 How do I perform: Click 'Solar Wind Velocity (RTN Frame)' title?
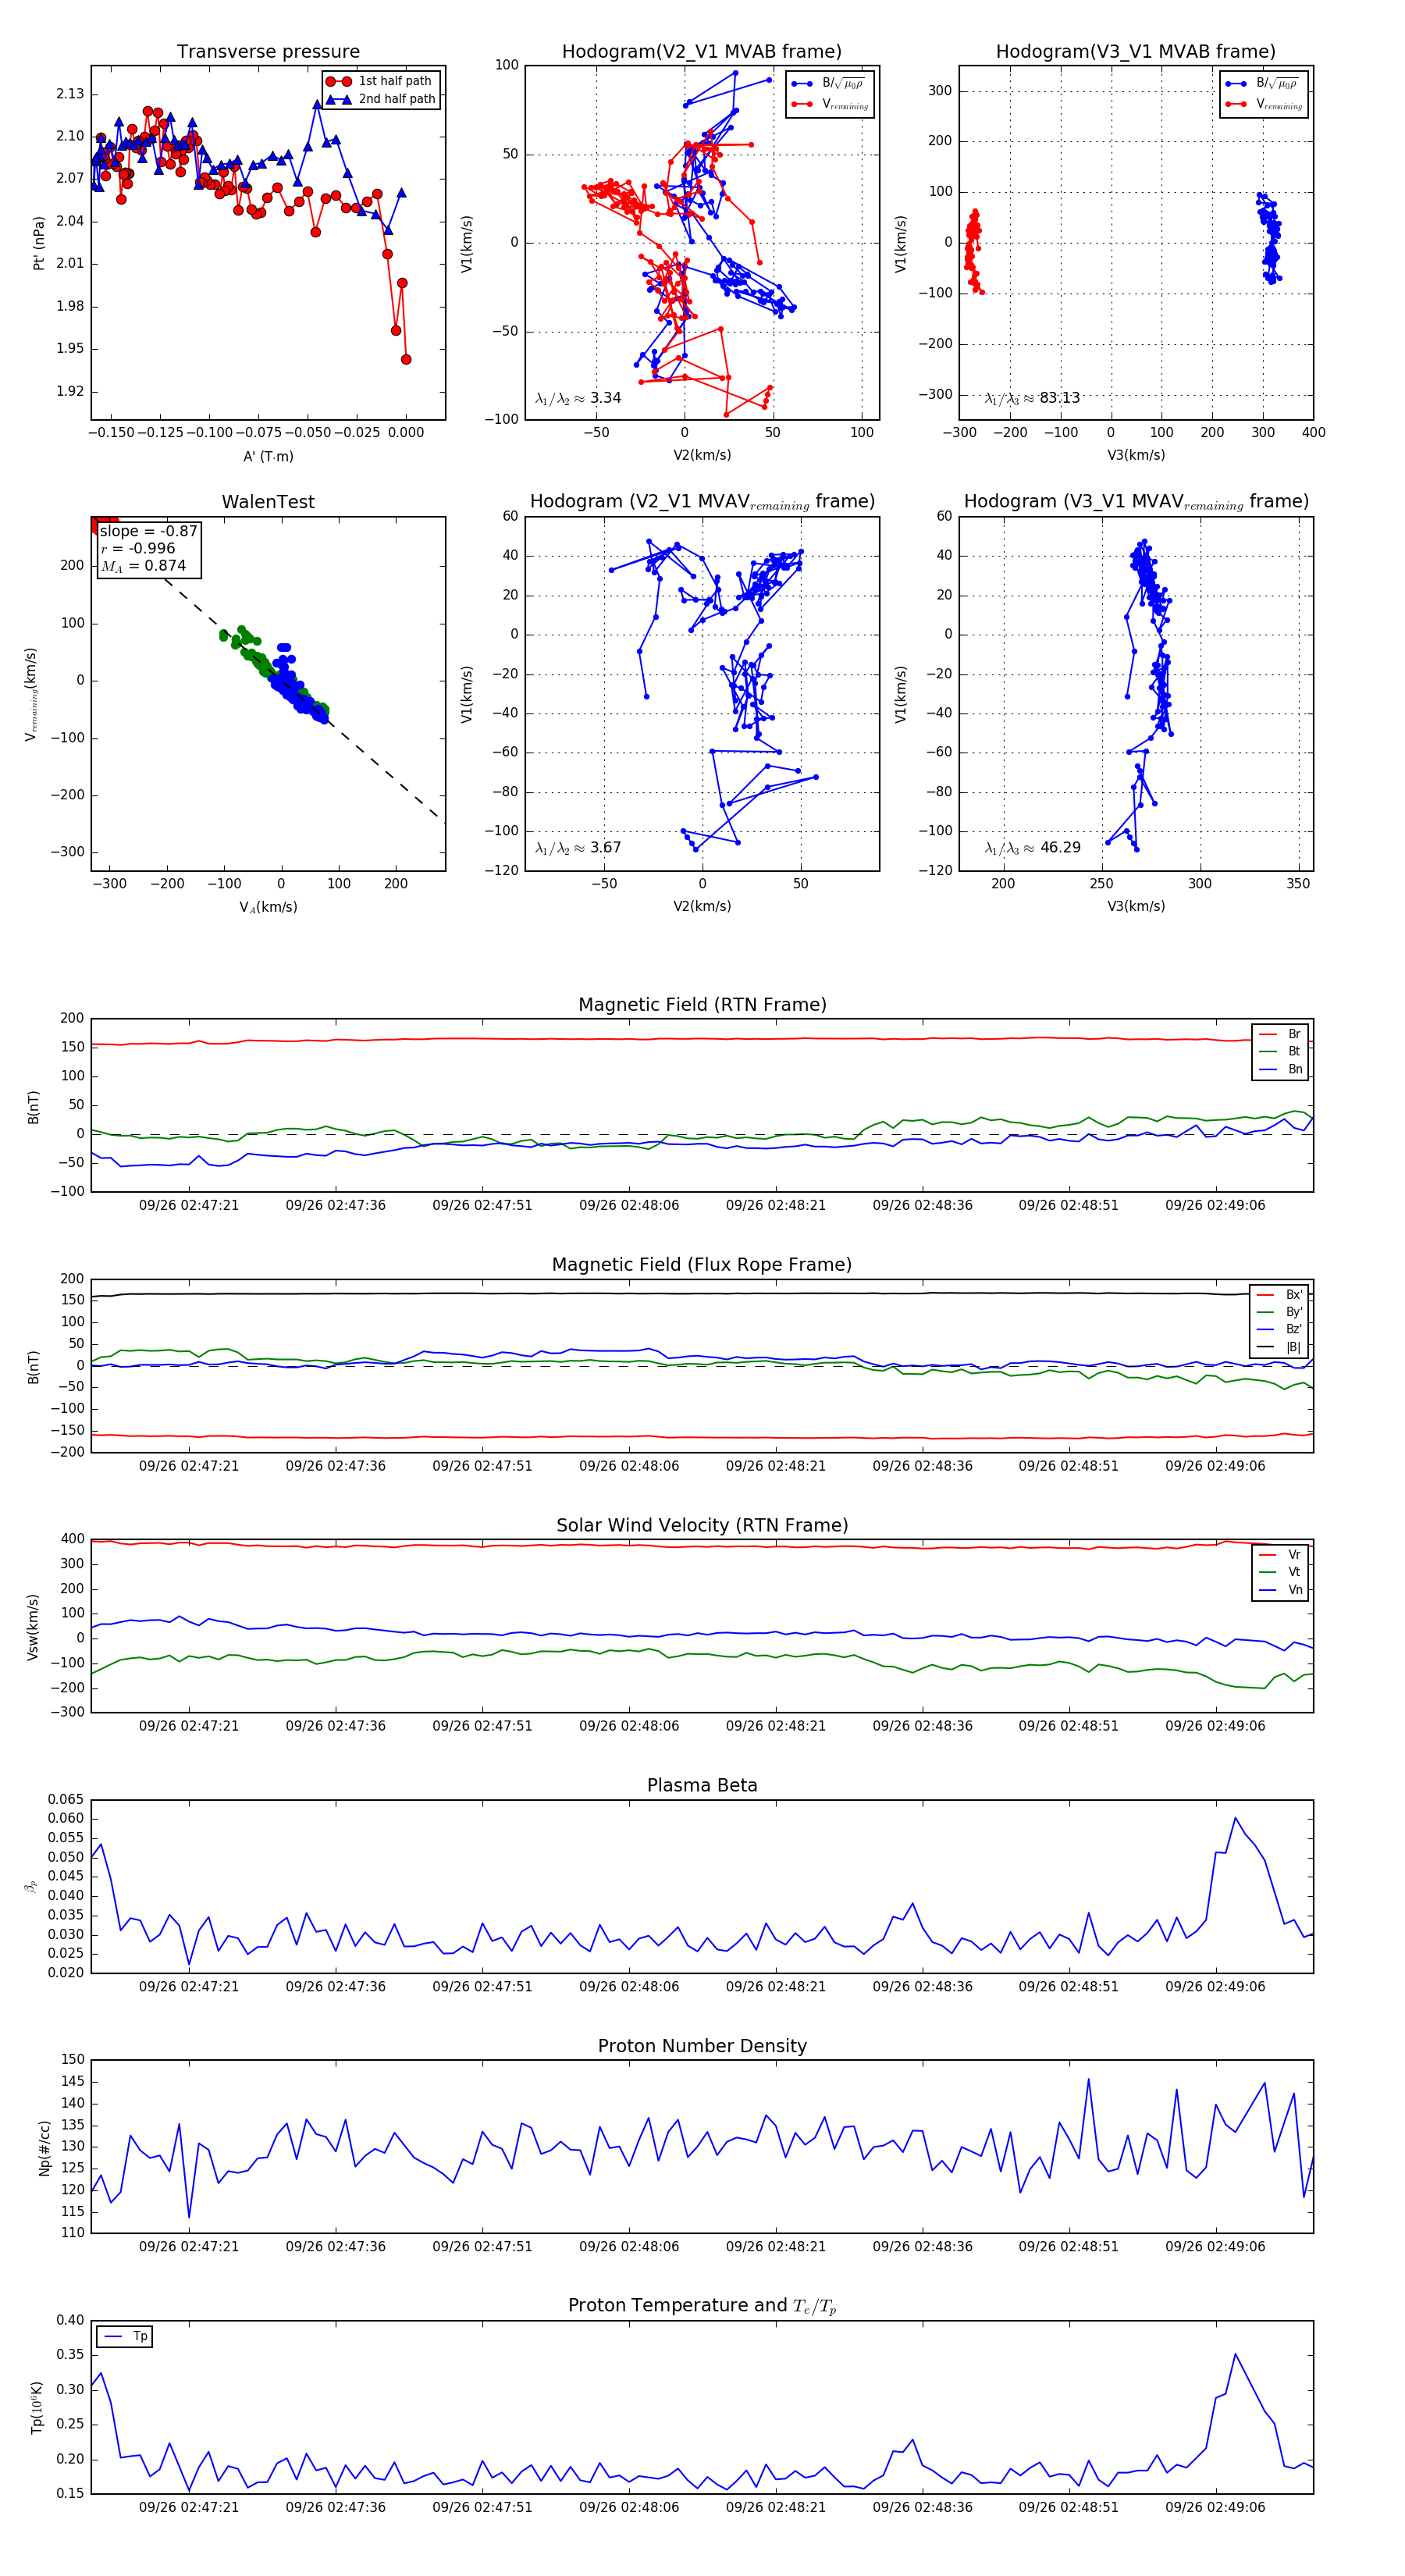click(x=702, y=1526)
